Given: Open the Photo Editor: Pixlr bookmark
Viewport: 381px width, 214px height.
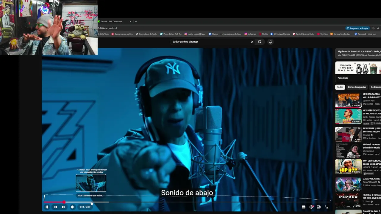Looking at the screenshot, I should point(171,34).
